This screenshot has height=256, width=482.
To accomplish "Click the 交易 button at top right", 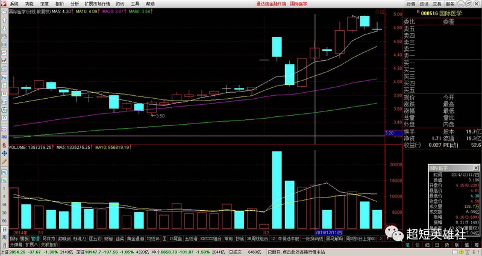I will (x=437, y=4).
